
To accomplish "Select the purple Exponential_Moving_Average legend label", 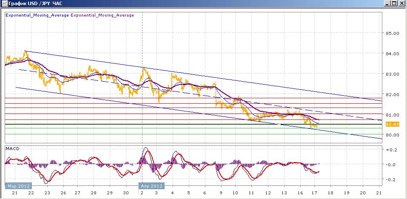I will 102,15.
